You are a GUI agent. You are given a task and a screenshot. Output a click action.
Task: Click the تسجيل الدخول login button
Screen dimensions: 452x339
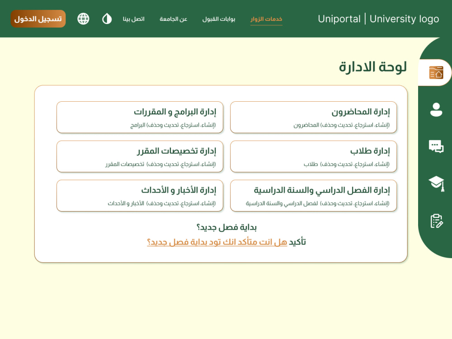(38, 19)
